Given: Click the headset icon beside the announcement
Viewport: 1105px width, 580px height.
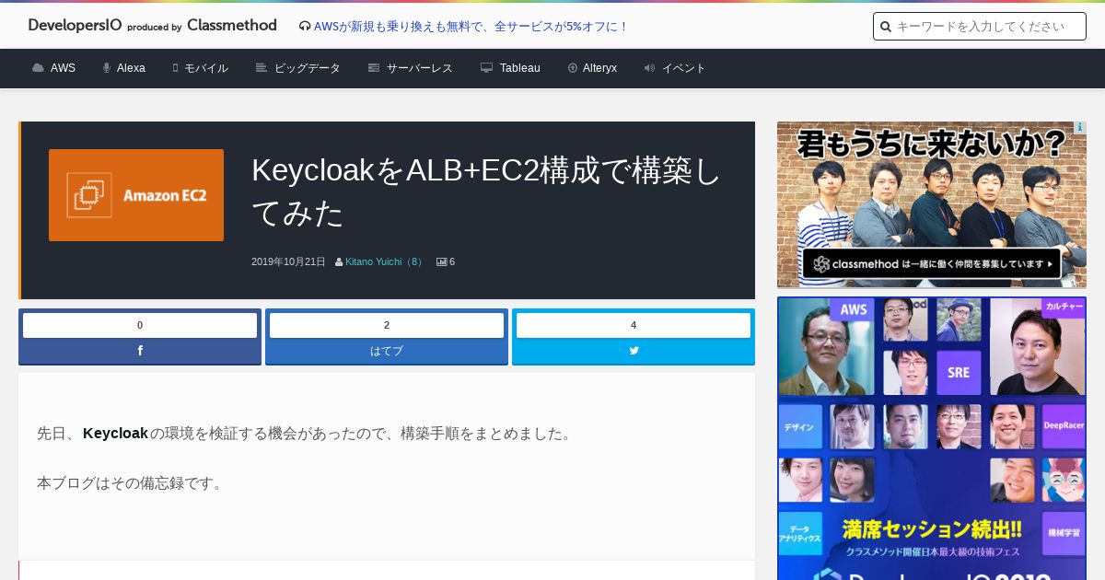Looking at the screenshot, I should point(305,27).
